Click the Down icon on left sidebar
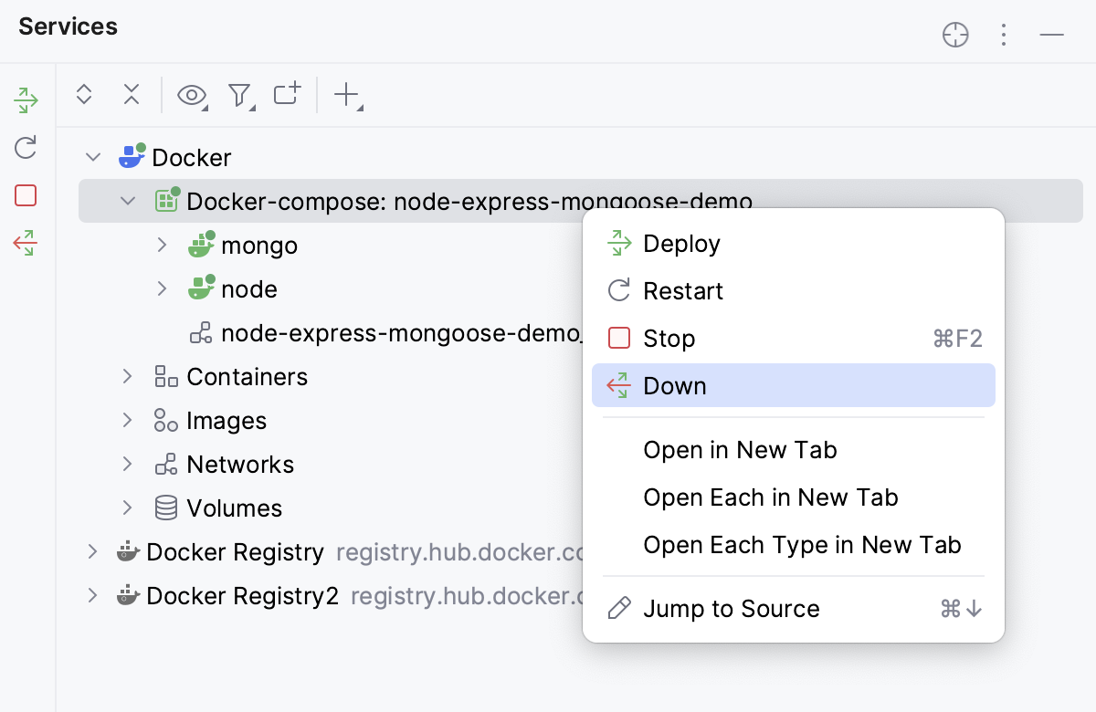1096x712 pixels. pos(25,243)
